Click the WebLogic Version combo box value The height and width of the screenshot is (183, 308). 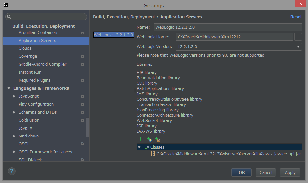pos(235,46)
